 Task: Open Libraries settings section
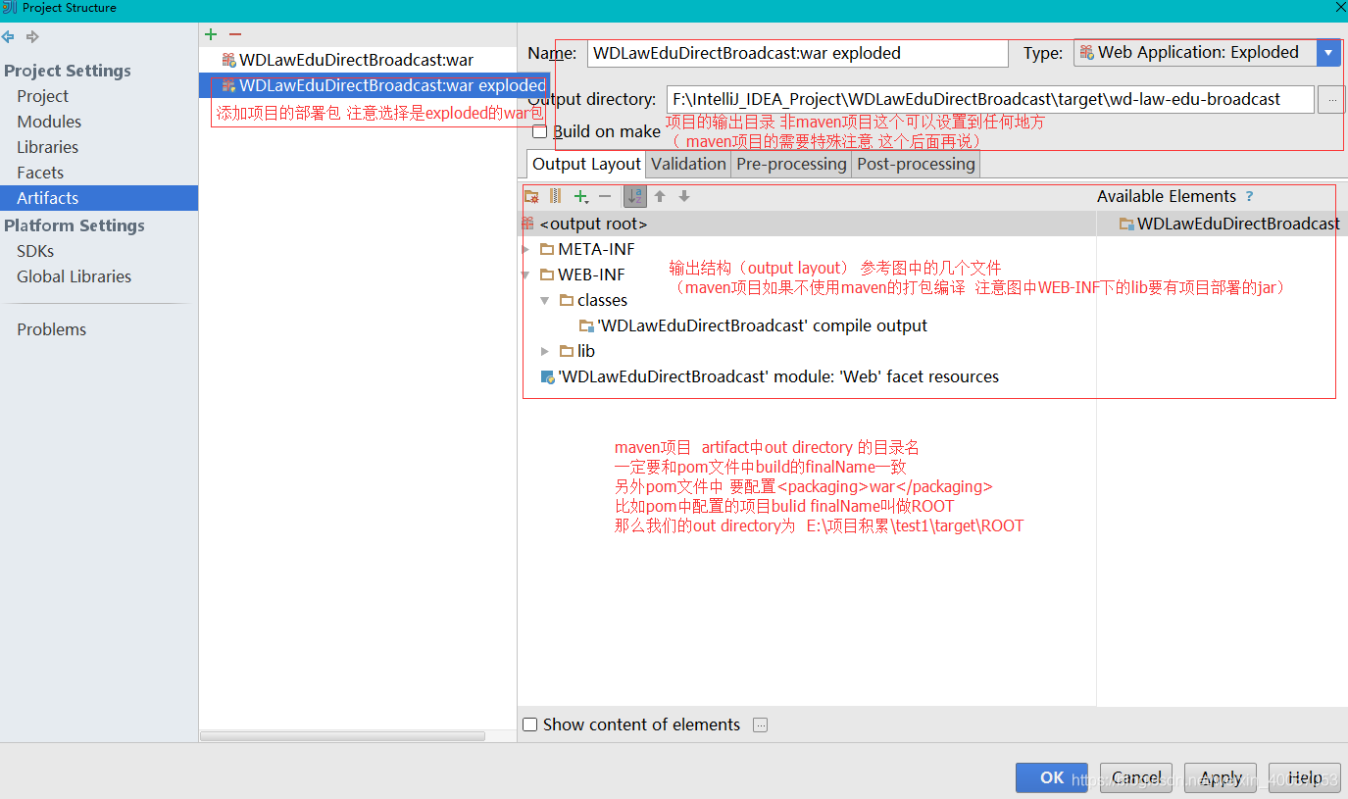[47, 147]
